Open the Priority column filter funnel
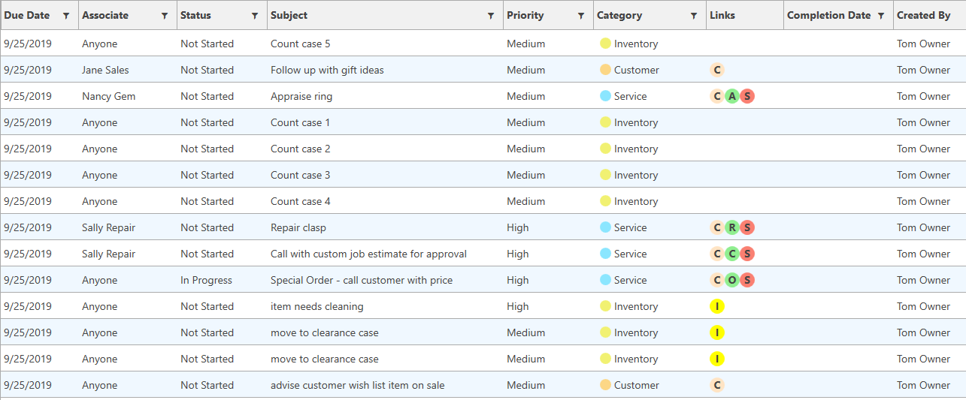Screen dimensions: 966x400 coord(580,16)
